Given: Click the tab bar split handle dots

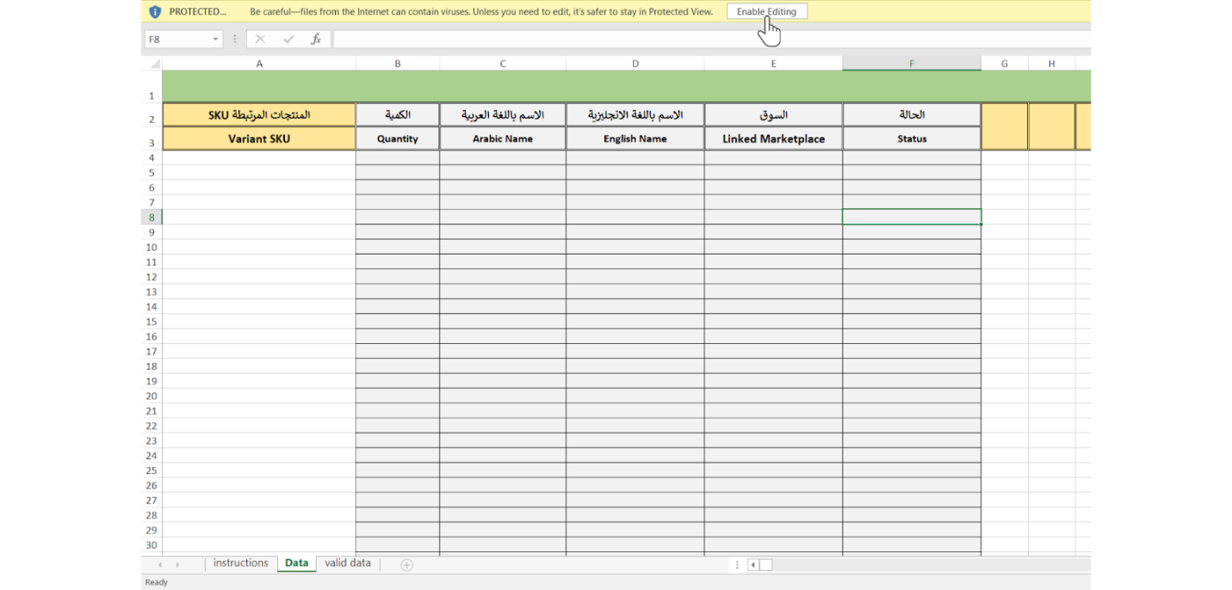Looking at the screenshot, I should point(737,565).
